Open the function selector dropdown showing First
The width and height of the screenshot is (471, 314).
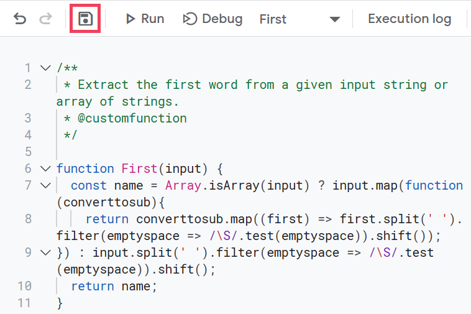(300, 19)
